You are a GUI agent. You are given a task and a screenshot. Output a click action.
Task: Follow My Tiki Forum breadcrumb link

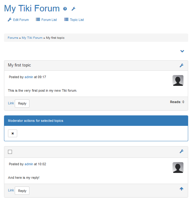32,38
